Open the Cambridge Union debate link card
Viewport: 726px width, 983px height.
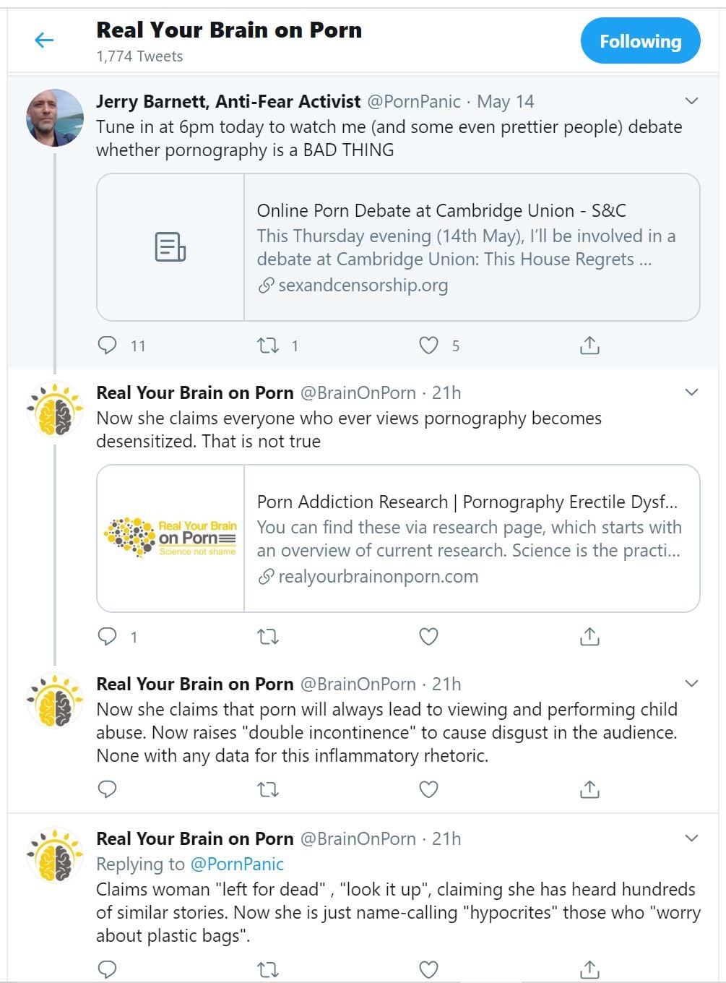coord(398,246)
